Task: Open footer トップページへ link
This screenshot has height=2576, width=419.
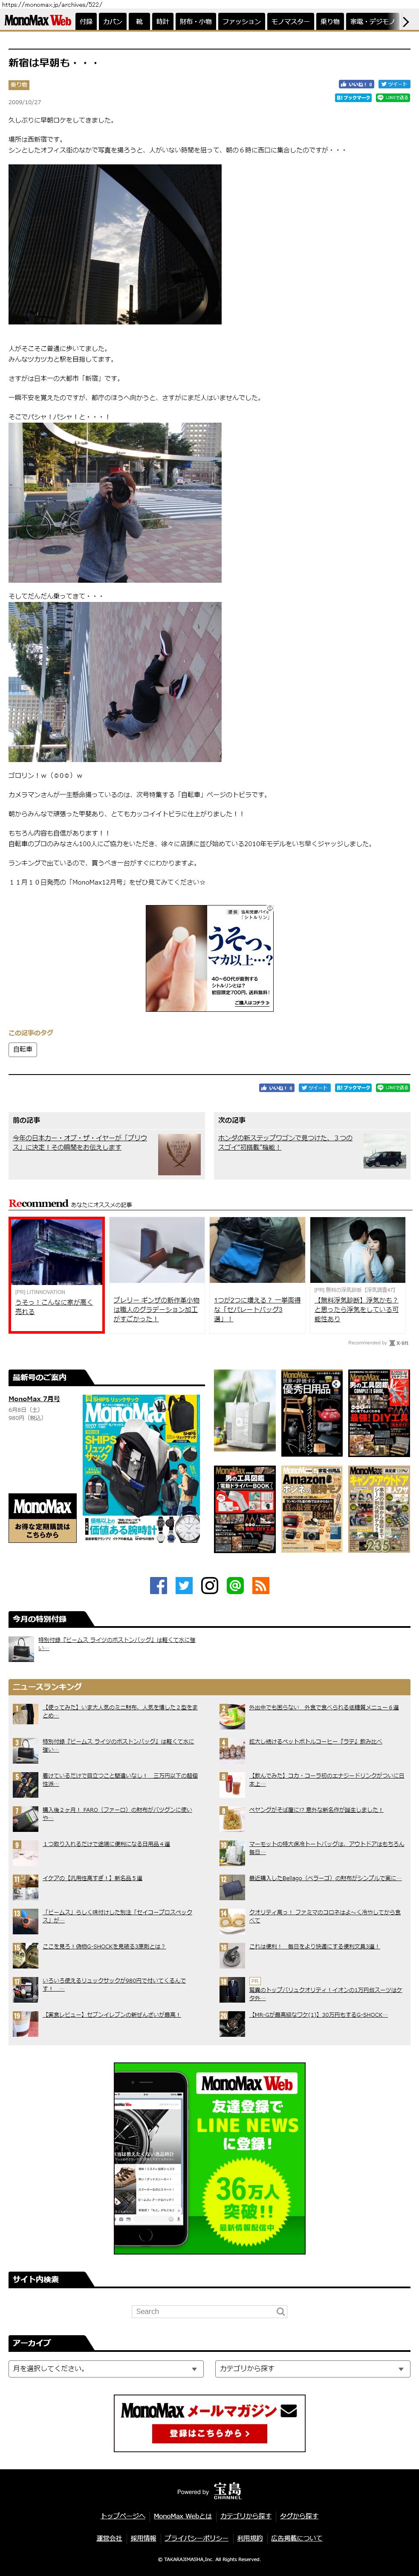Action: point(123,2516)
